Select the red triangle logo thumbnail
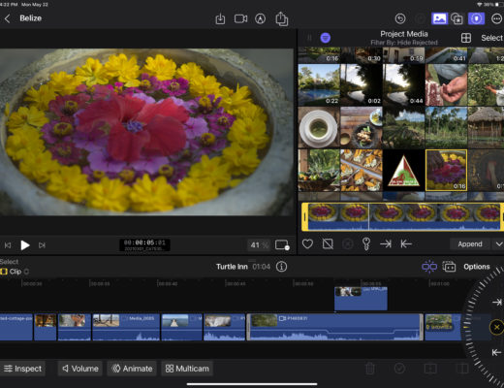The width and height of the screenshot is (504, 388). 404,170
